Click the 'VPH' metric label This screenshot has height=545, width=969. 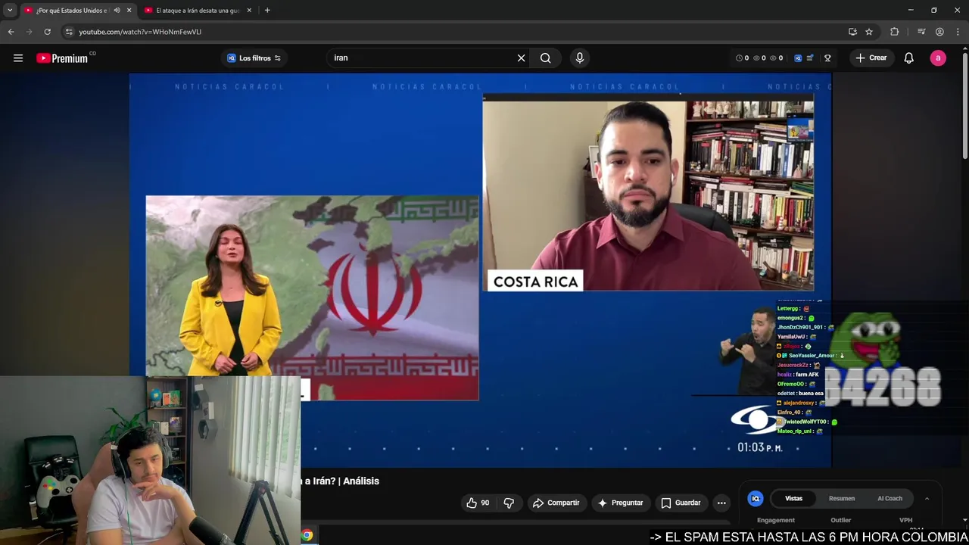[x=905, y=520]
